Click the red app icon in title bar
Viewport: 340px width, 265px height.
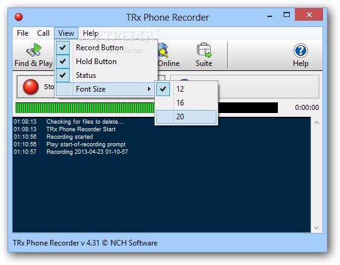click(x=19, y=17)
